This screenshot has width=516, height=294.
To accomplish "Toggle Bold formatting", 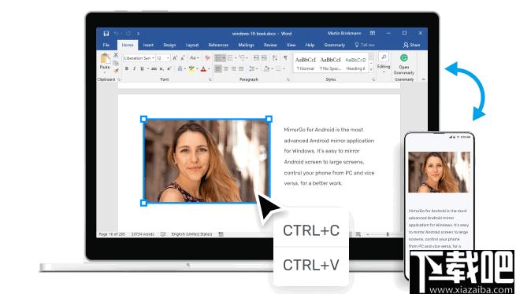I will (127, 68).
